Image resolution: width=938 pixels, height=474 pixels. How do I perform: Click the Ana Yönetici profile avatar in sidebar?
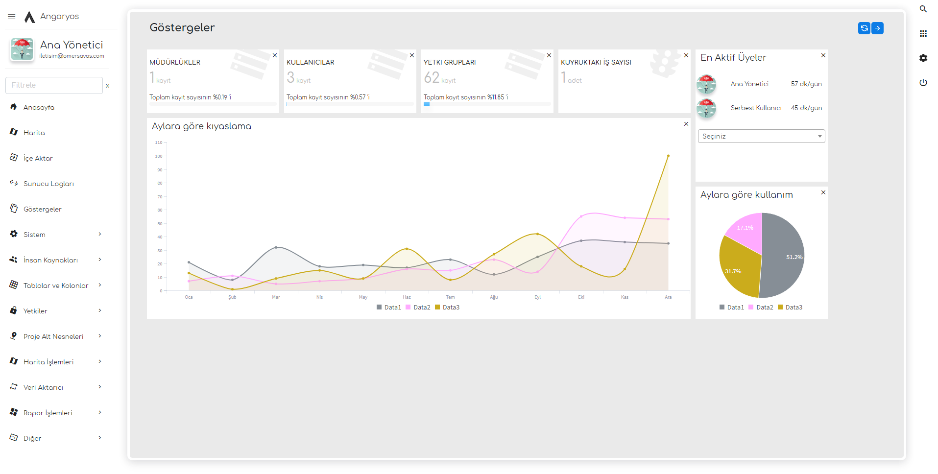point(22,49)
